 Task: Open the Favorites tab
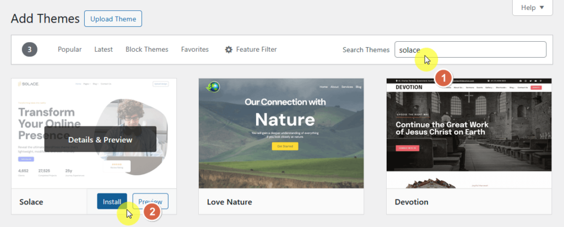pos(194,49)
